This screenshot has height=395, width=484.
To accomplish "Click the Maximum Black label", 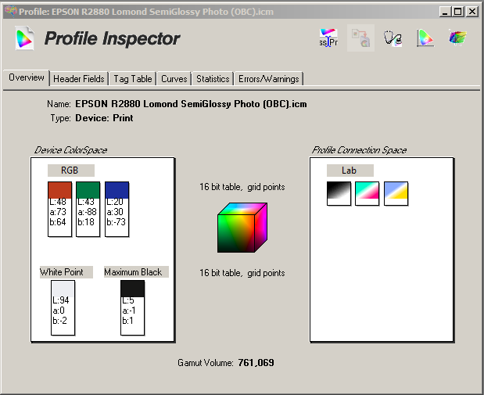I will pos(136,271).
